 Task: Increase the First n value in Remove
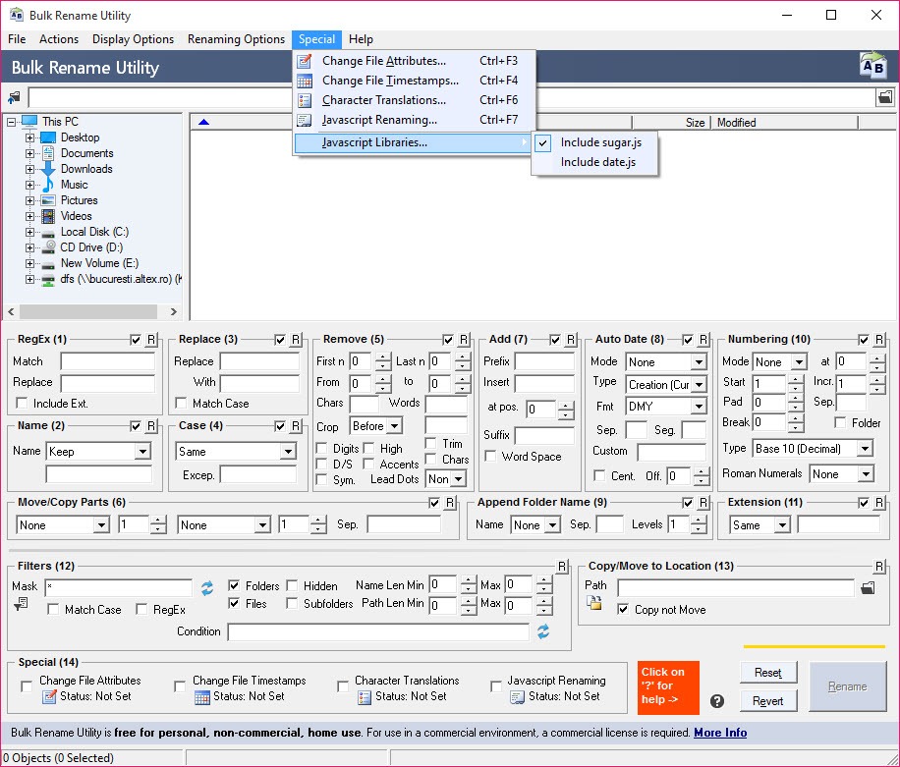click(382, 356)
